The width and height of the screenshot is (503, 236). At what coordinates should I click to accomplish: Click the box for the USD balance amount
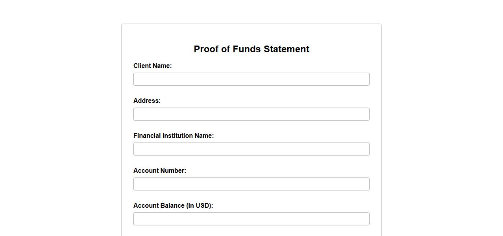251,219
